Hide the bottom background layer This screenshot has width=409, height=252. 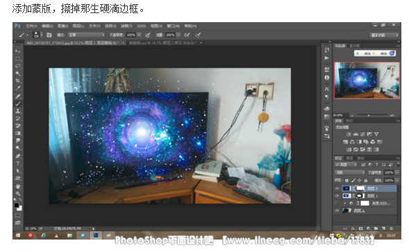point(337,210)
